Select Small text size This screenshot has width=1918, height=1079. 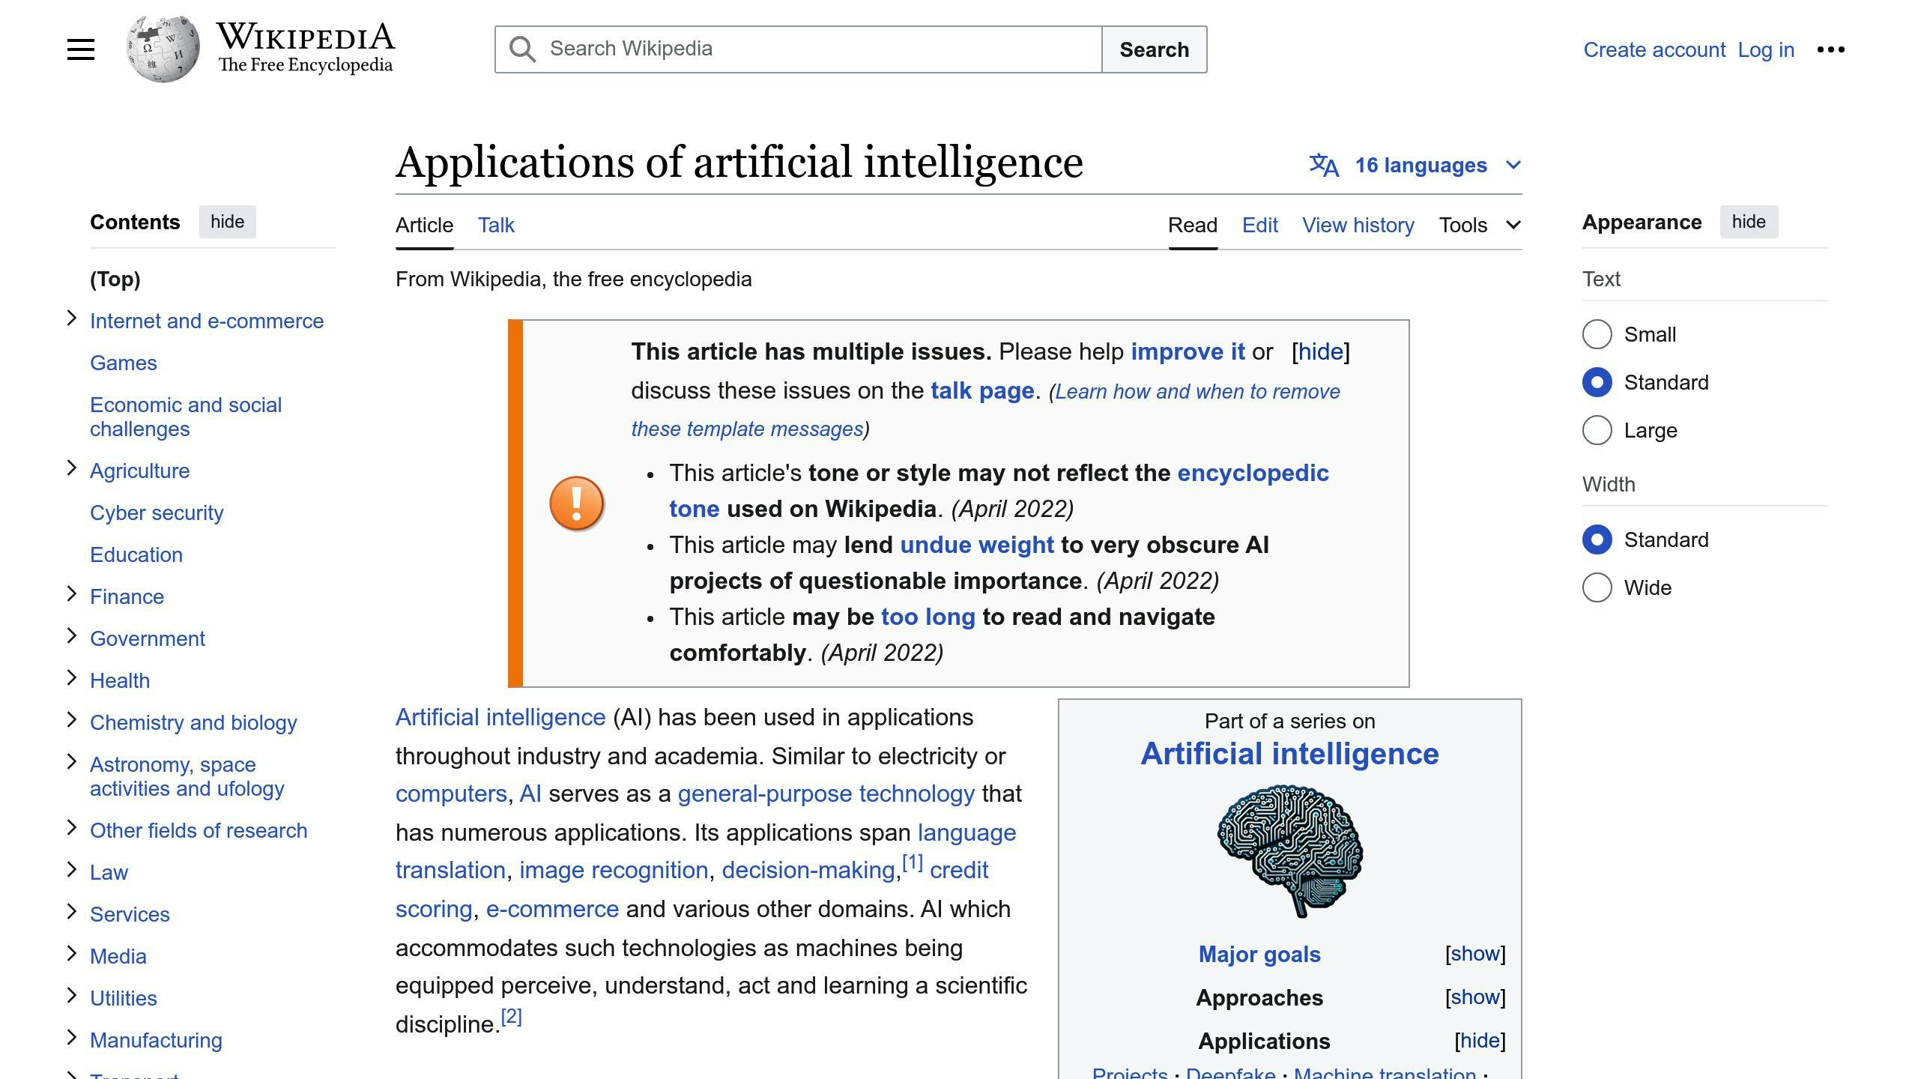(1597, 334)
